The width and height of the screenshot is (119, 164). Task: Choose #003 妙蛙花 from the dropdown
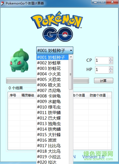tap(53, 68)
